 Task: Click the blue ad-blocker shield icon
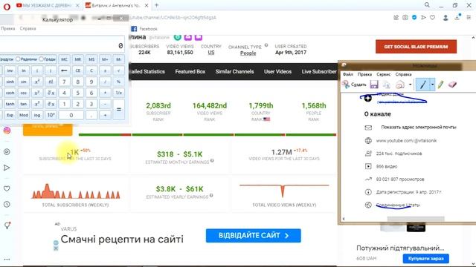(414, 18)
